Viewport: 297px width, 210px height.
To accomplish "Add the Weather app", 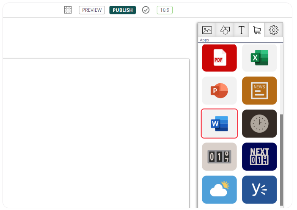I will pyautogui.click(x=219, y=190).
